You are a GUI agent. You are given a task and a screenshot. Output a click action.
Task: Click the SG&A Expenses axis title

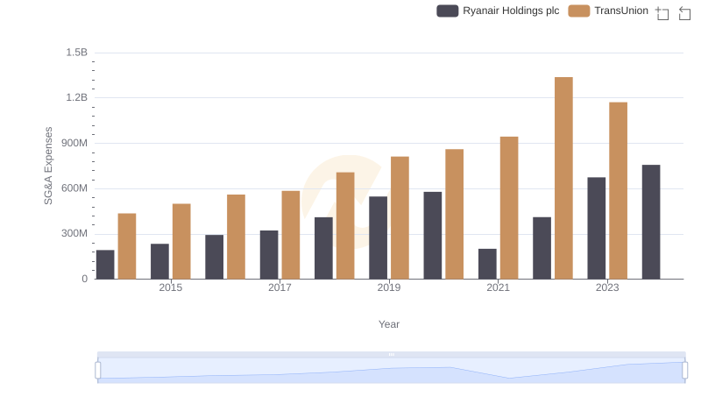48,166
